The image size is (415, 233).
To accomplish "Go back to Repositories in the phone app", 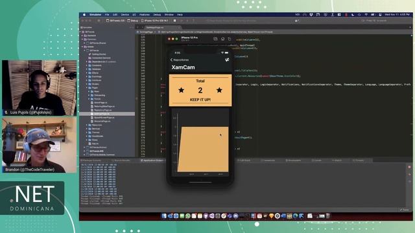I will click(x=180, y=60).
